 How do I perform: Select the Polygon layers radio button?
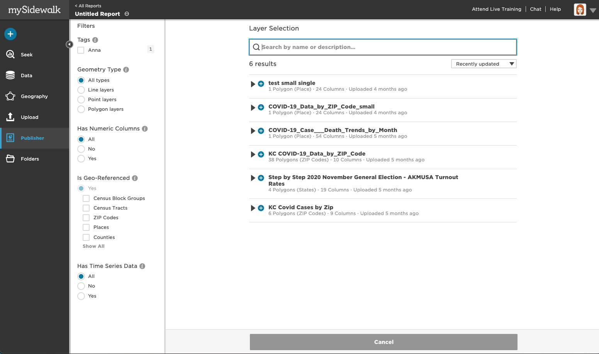pyautogui.click(x=81, y=109)
